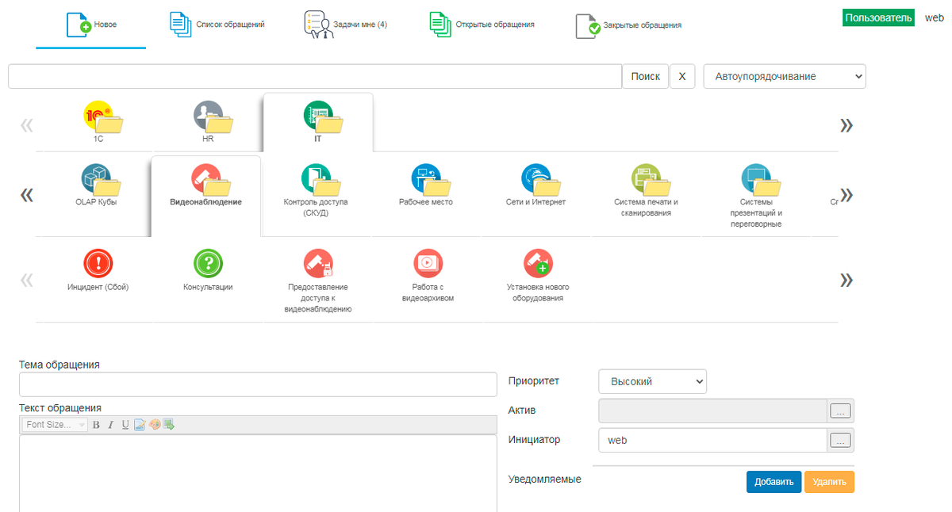The width and height of the screenshot is (952, 512).
Task: Open the Новое tab
Action: coord(90,25)
